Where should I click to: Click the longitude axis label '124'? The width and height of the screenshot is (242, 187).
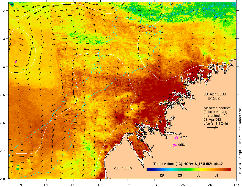click(155, 185)
